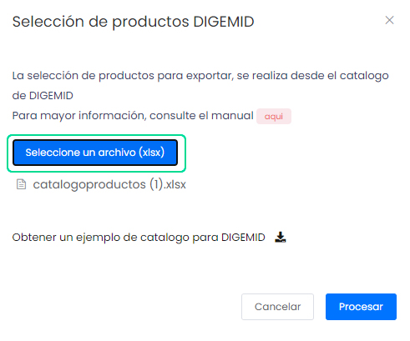Viewport: 410px width, 341px height.
Task: Tap the pink aqui badge
Action: (x=274, y=116)
